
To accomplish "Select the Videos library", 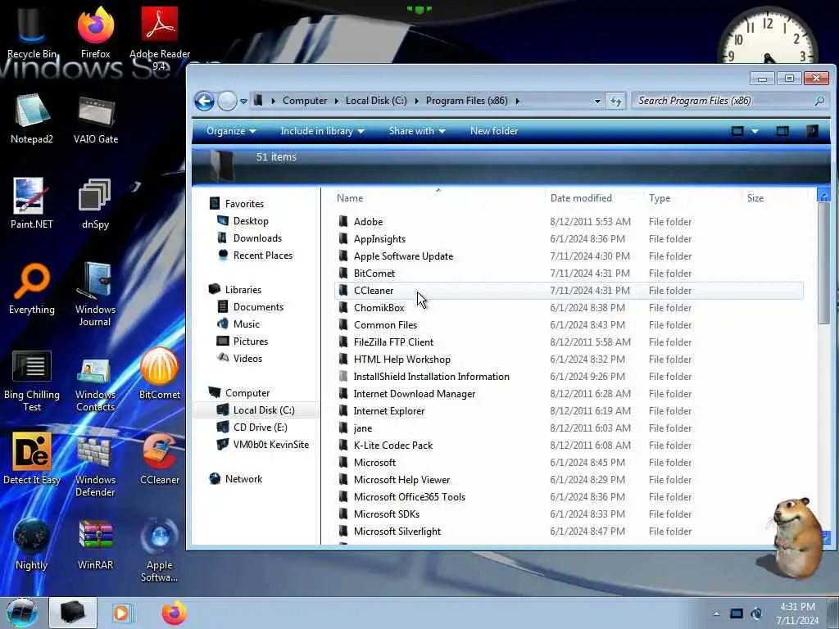I will 247,359.
